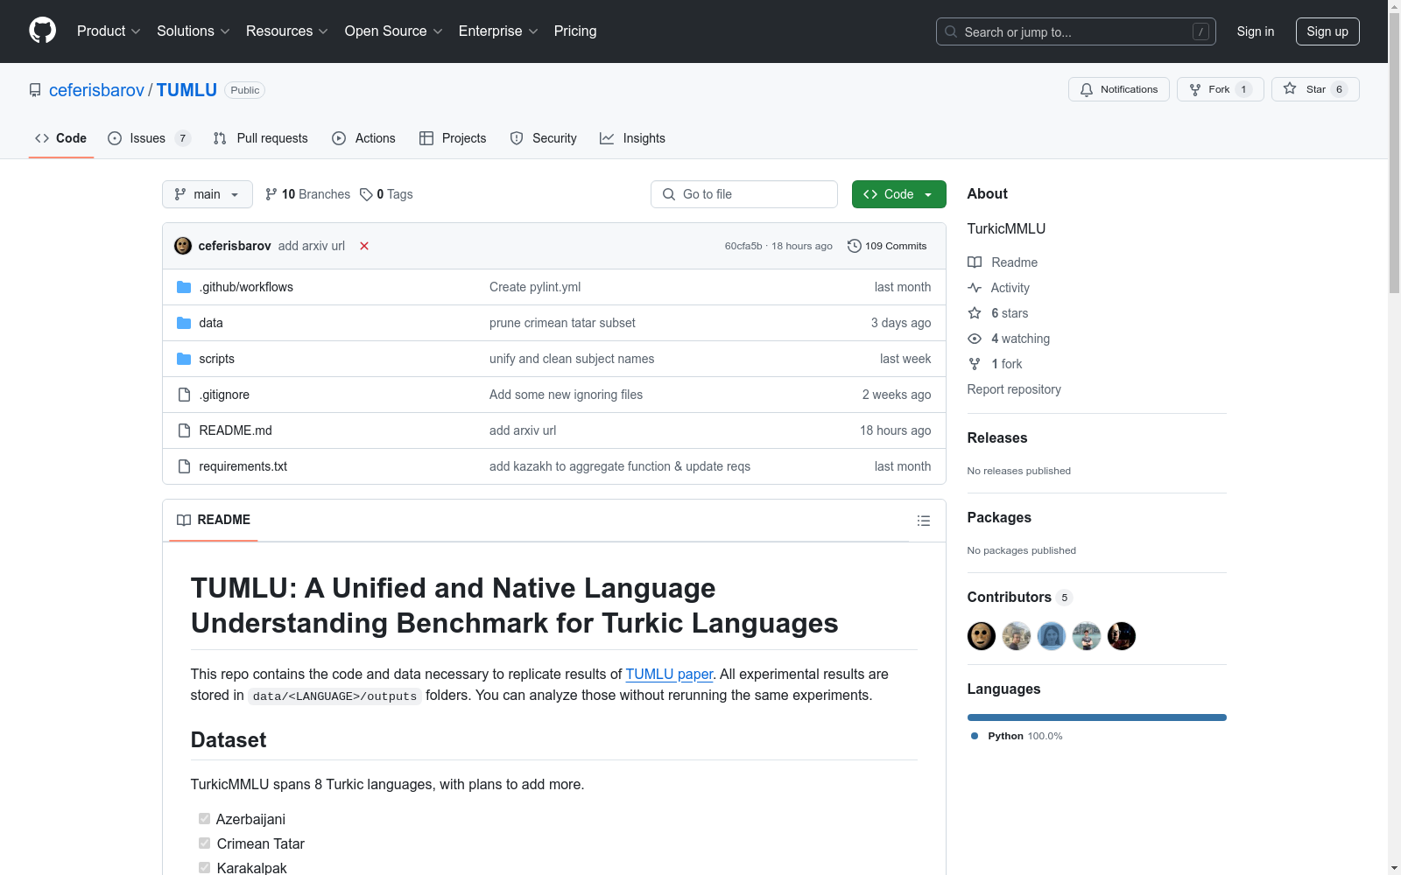Click ceferisbarov's commit author avatar
This screenshot has height=875, width=1401.
[183, 246]
